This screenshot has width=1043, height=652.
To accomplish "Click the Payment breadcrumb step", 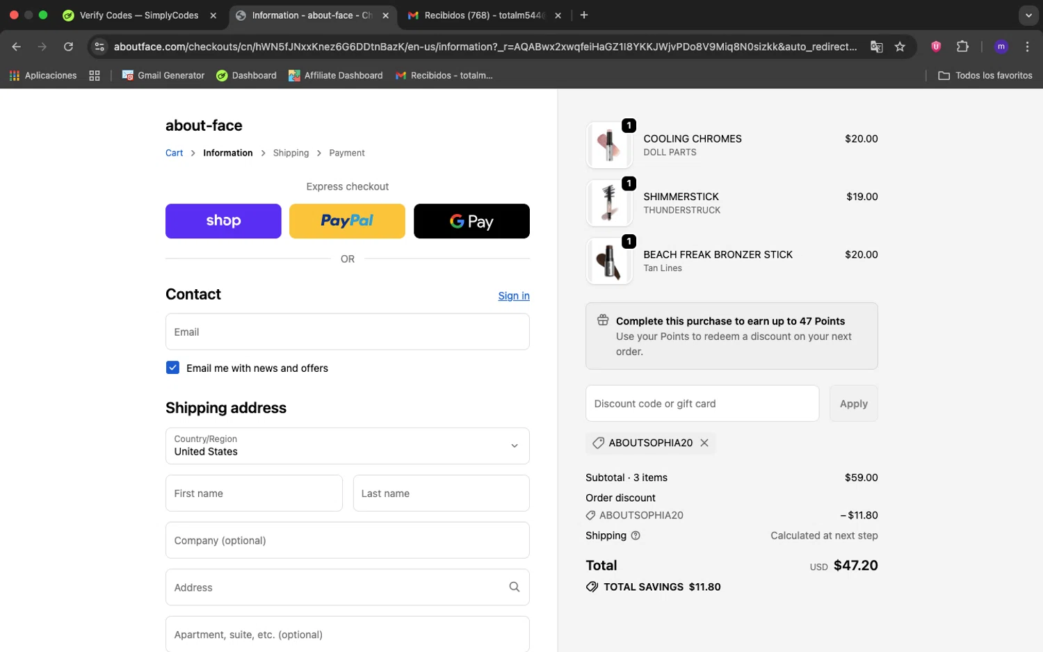I will coord(347,153).
